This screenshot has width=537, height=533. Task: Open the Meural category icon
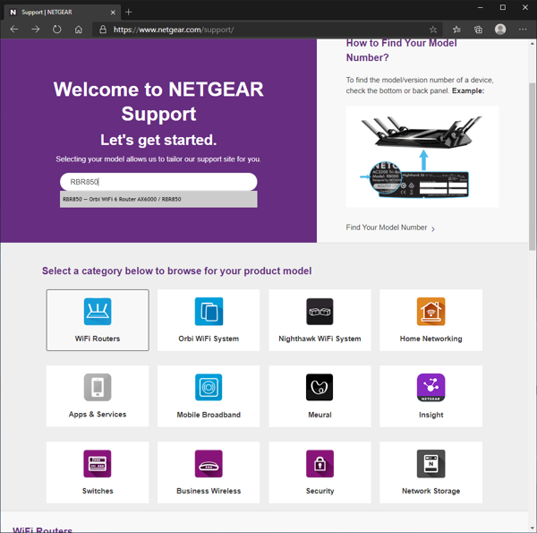pyautogui.click(x=320, y=387)
